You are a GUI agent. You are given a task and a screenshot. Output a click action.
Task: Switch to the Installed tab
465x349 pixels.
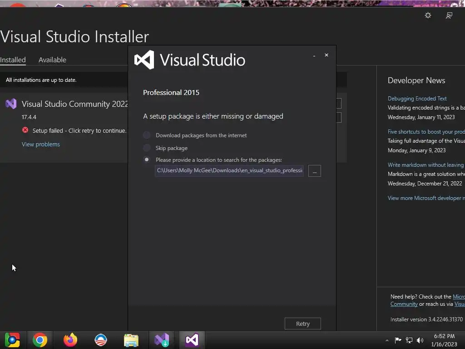coord(13,60)
